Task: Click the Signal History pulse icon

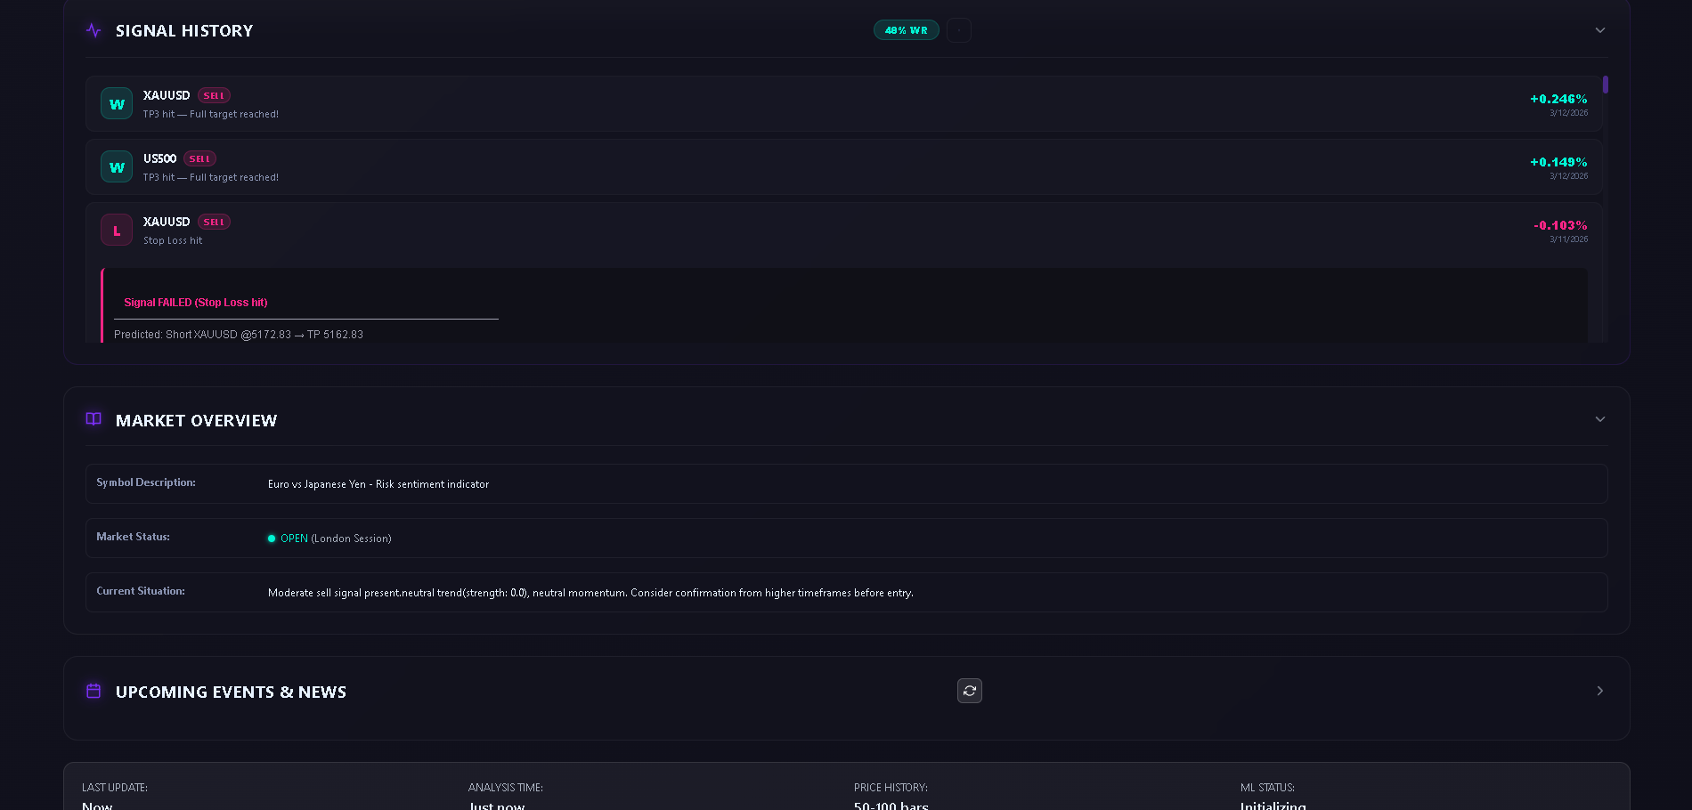Action: pyautogui.click(x=94, y=30)
